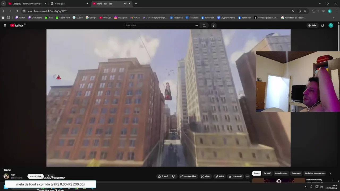340x191 pixels.
Task: Open the NOT channel avatar
Action: coord(6,176)
